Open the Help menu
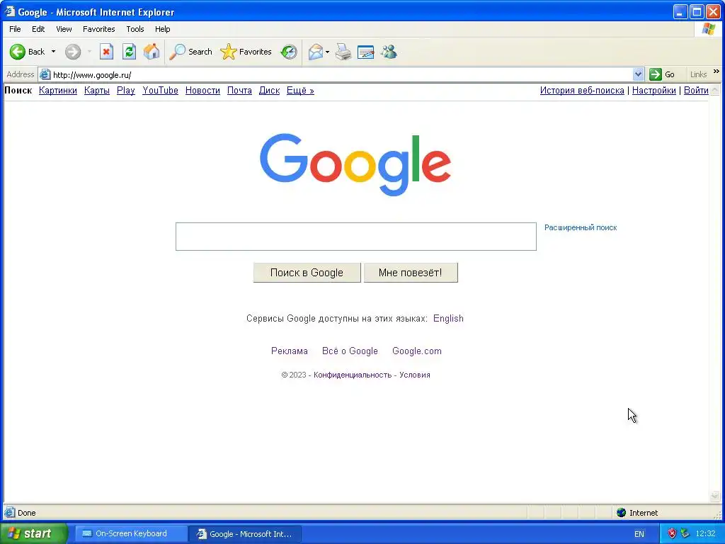 tap(162, 29)
